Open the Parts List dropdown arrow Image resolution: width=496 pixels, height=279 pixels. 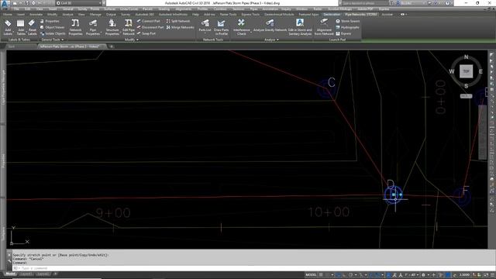coord(205,33)
